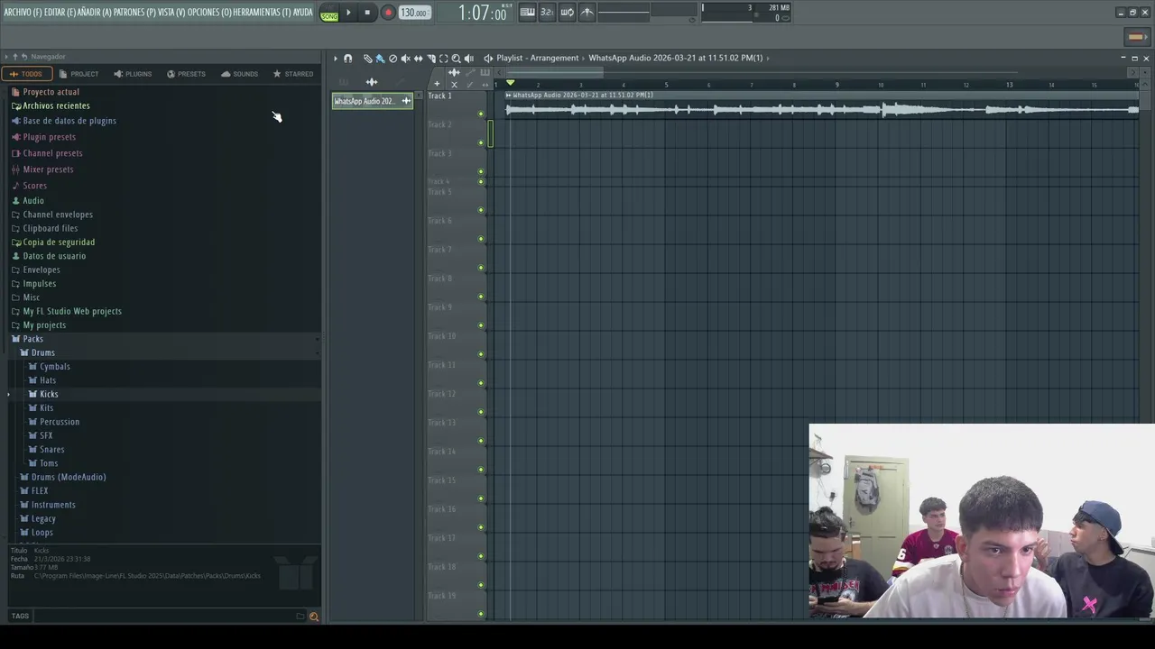Collapse the Drums folder
This screenshot has width=1155, height=649.
click(x=42, y=352)
